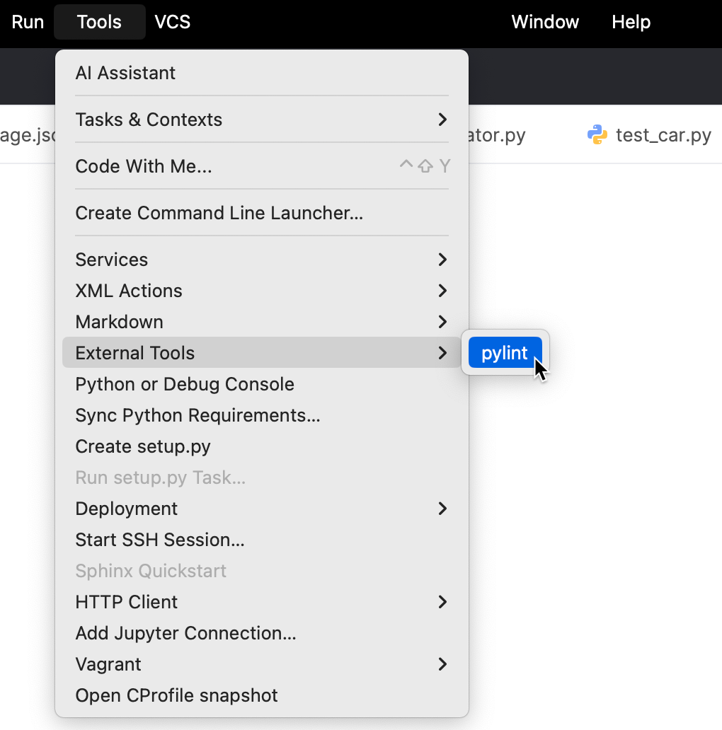Expand the Tasks & Contexts submenu
The image size is (722, 730).
pyautogui.click(x=149, y=120)
